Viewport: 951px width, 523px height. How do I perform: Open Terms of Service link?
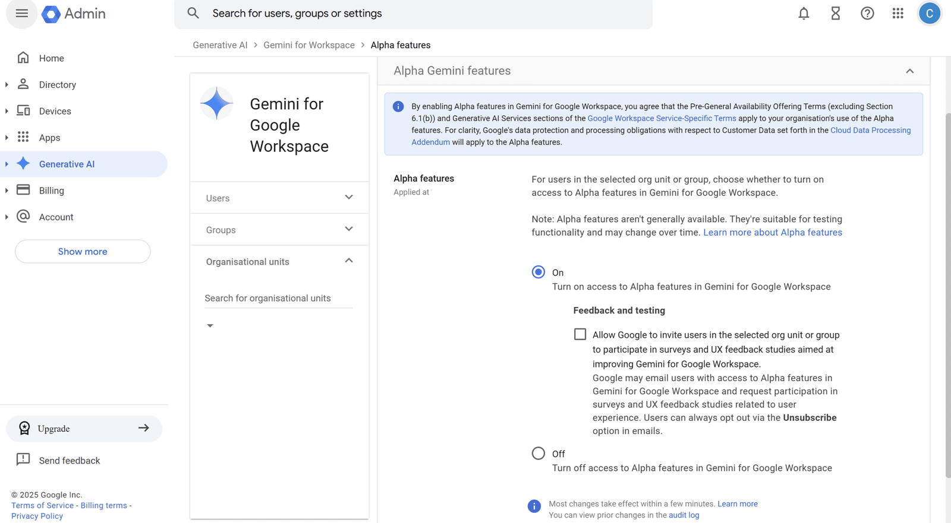[x=42, y=505]
